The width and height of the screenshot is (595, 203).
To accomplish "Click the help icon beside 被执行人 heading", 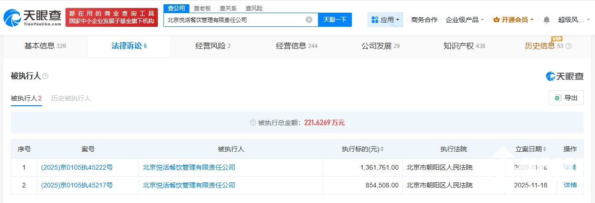I will pos(46,76).
